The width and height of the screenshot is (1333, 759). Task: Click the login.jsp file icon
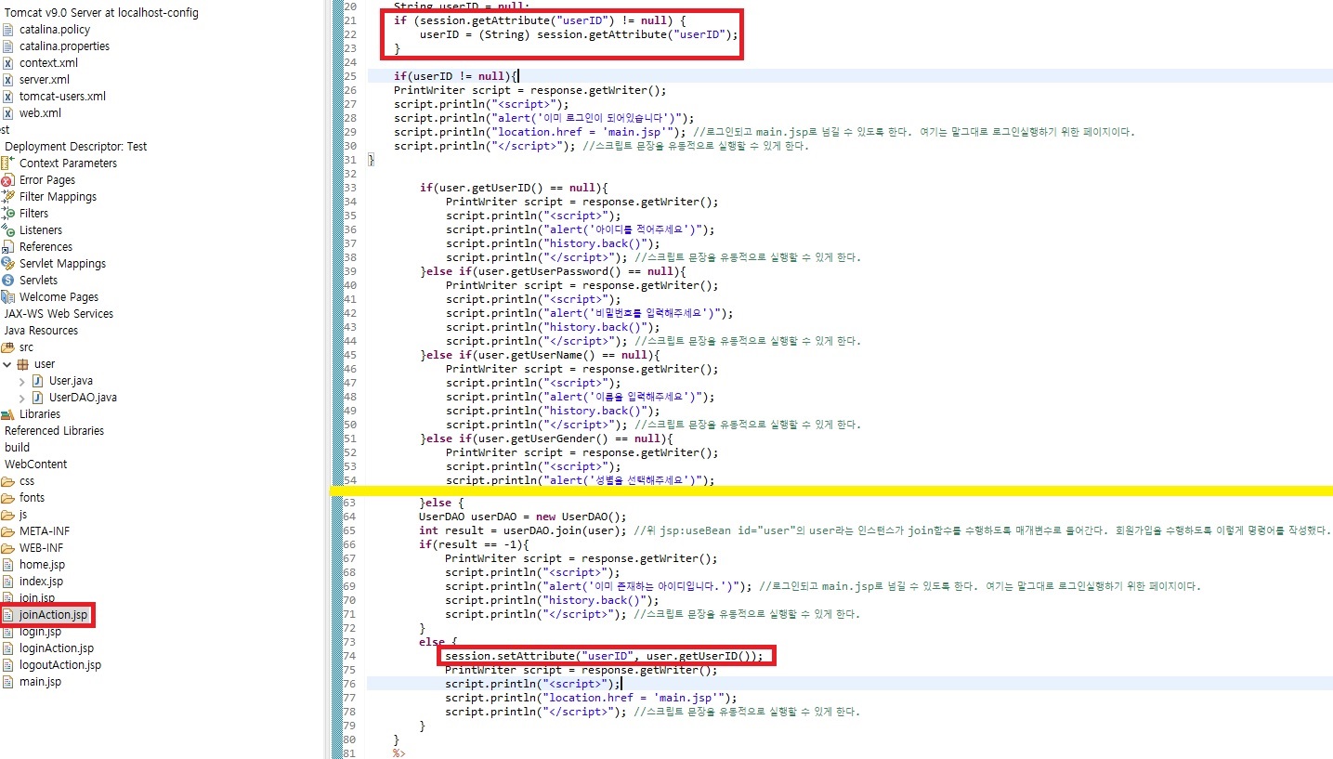(x=8, y=632)
